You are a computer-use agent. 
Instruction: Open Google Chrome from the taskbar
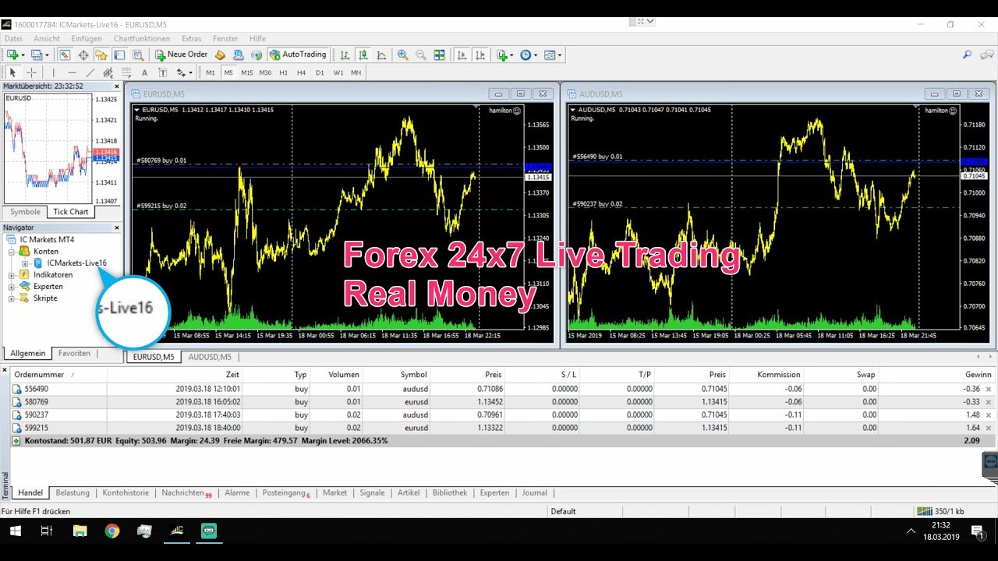pos(112,531)
